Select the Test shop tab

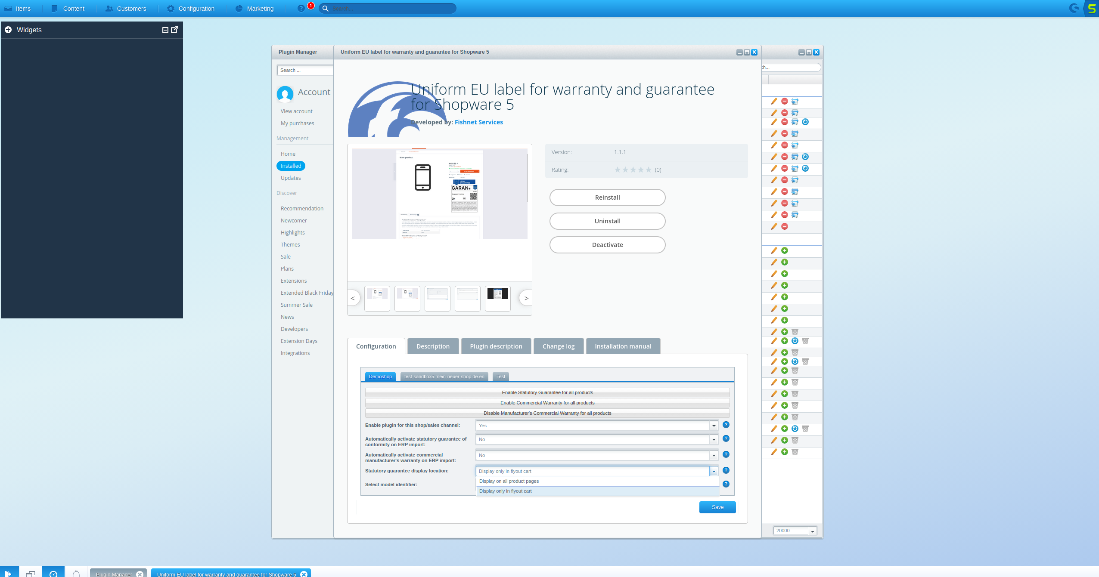501,376
